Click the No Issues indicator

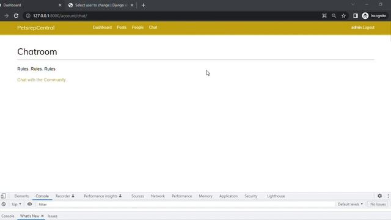pos(378,204)
